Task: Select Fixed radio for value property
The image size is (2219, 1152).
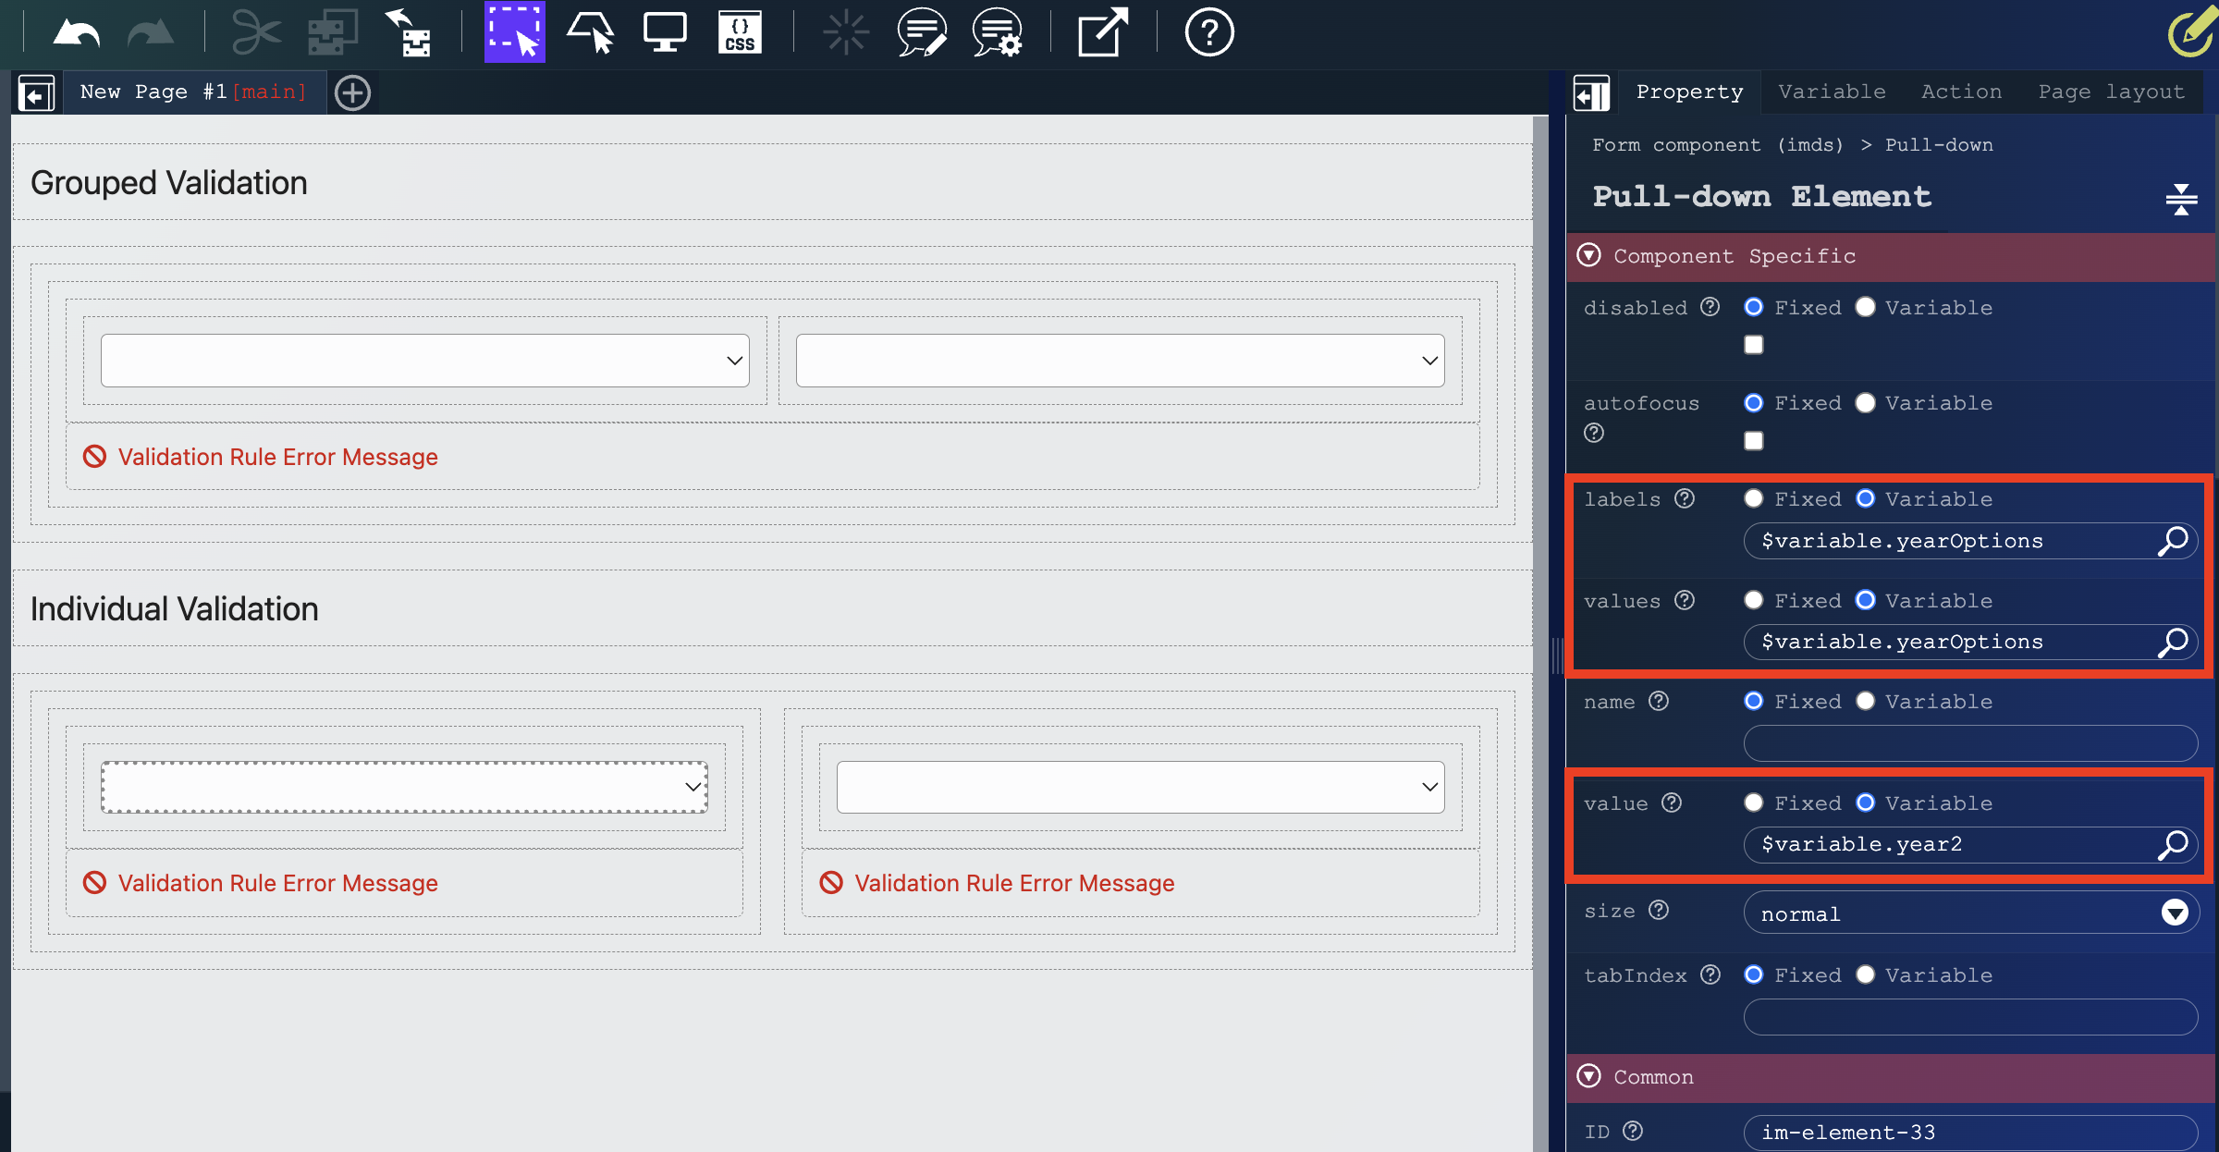Action: pyautogui.click(x=1753, y=803)
